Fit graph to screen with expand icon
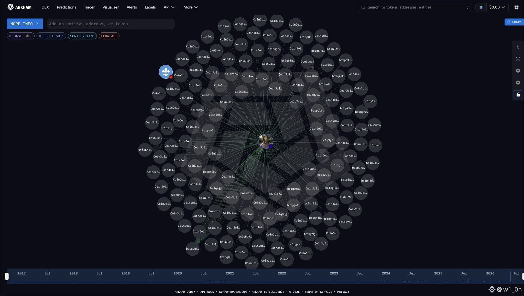Image resolution: width=524 pixels, height=296 pixels. pos(518,59)
